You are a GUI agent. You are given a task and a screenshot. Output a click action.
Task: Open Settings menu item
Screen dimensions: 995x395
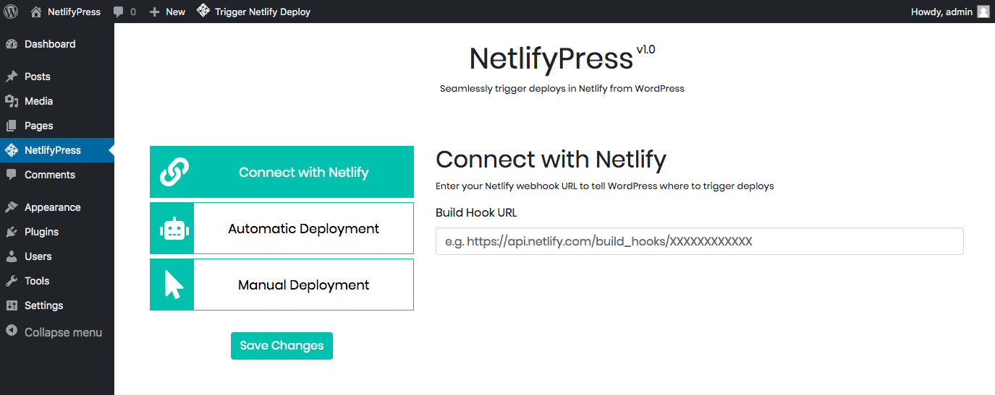[x=57, y=305]
